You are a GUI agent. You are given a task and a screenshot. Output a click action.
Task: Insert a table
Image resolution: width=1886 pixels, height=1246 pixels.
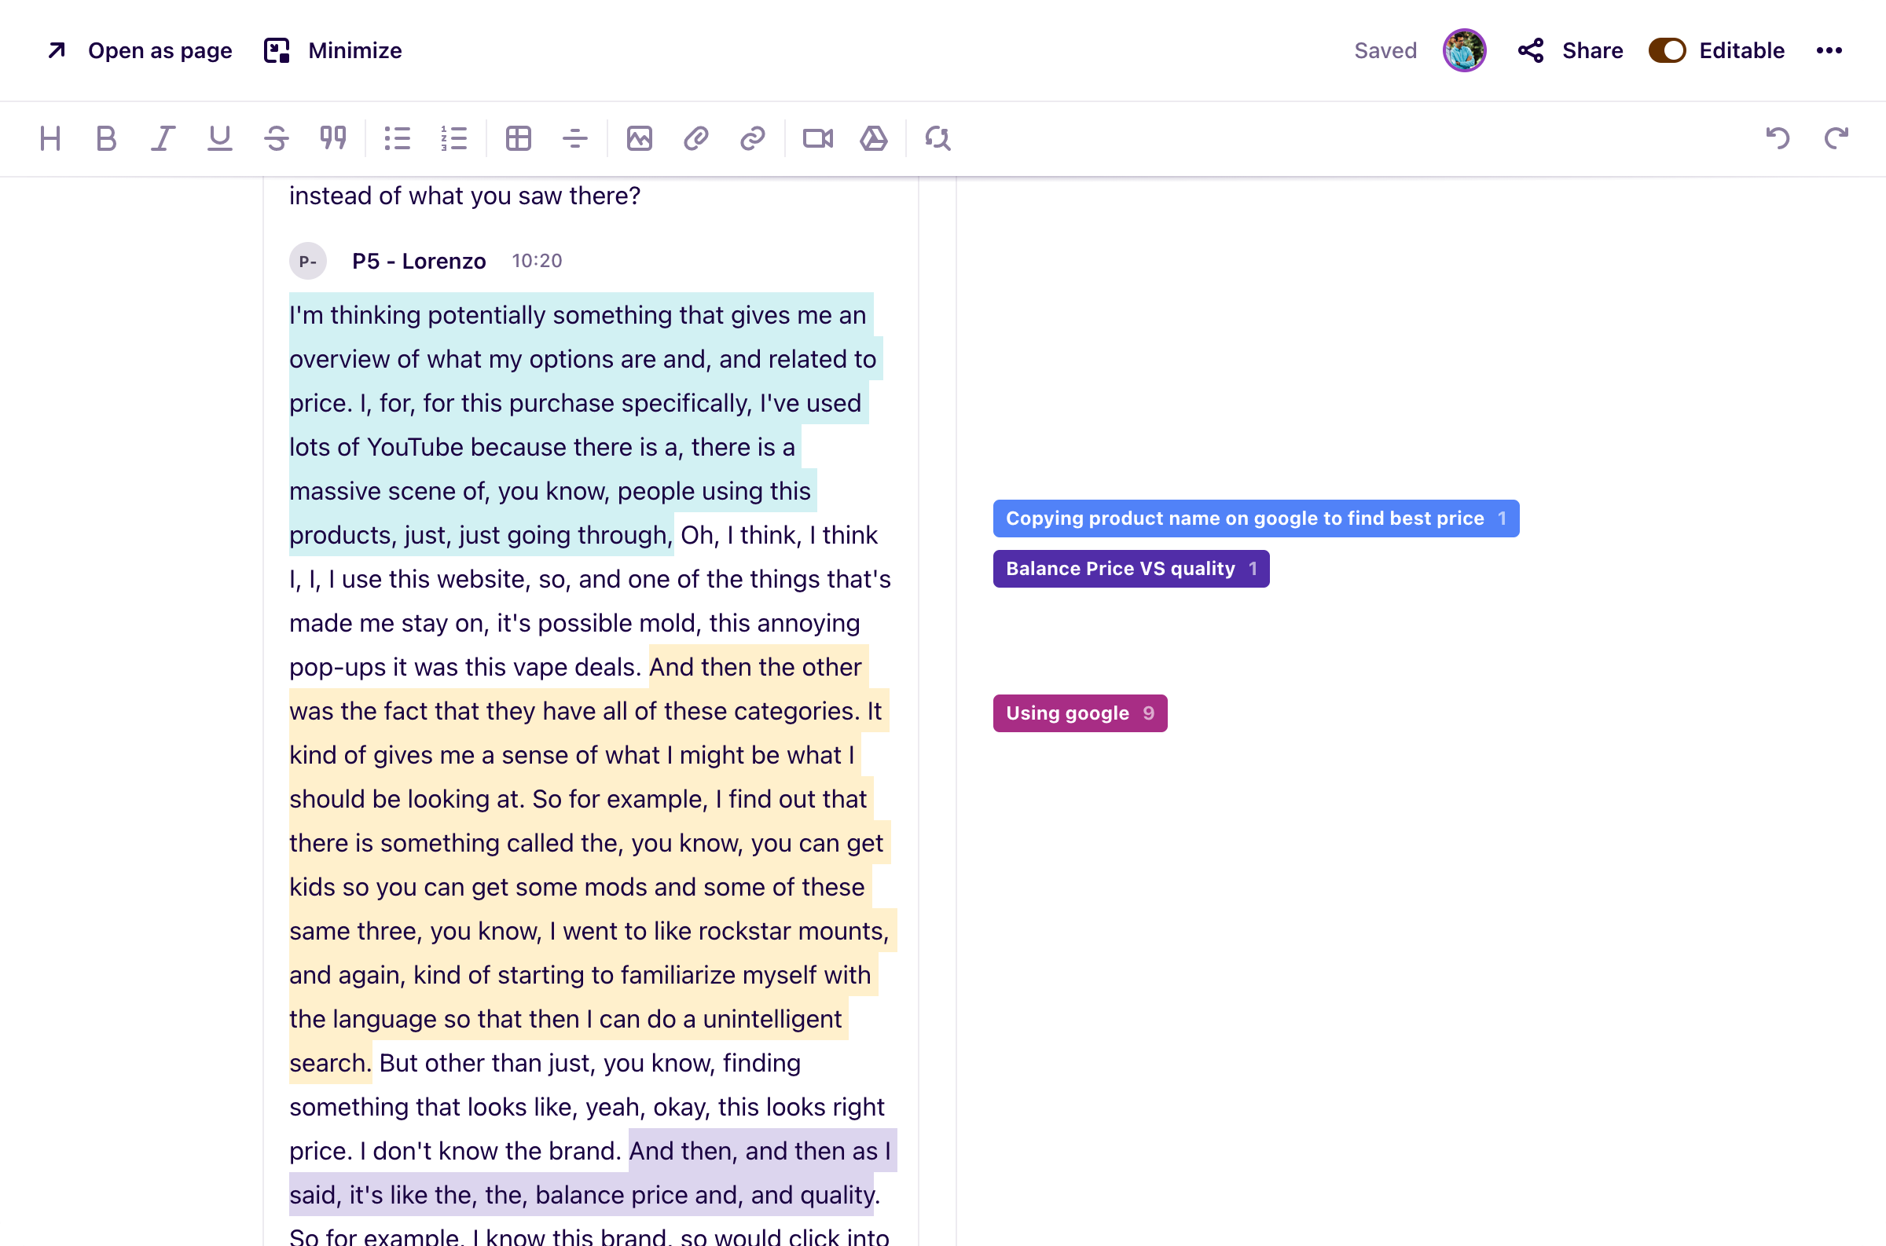click(518, 139)
